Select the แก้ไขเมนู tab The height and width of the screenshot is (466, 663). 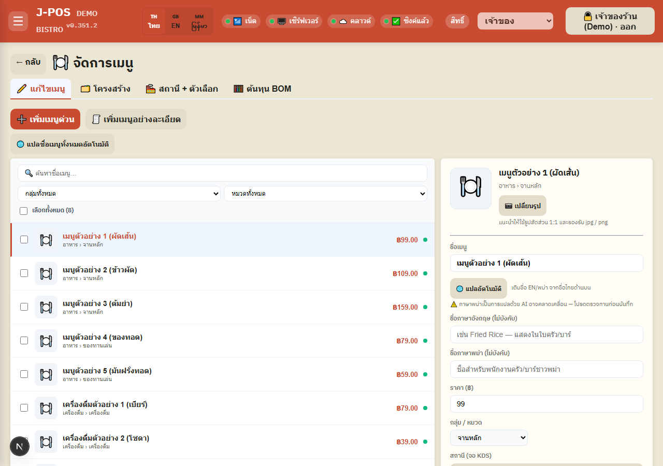coord(40,89)
